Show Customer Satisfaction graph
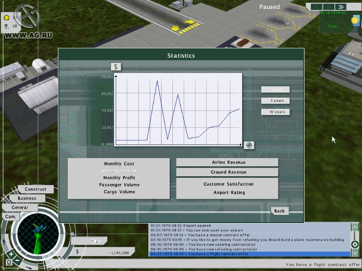The image size is (362, 271). pyautogui.click(x=229, y=184)
